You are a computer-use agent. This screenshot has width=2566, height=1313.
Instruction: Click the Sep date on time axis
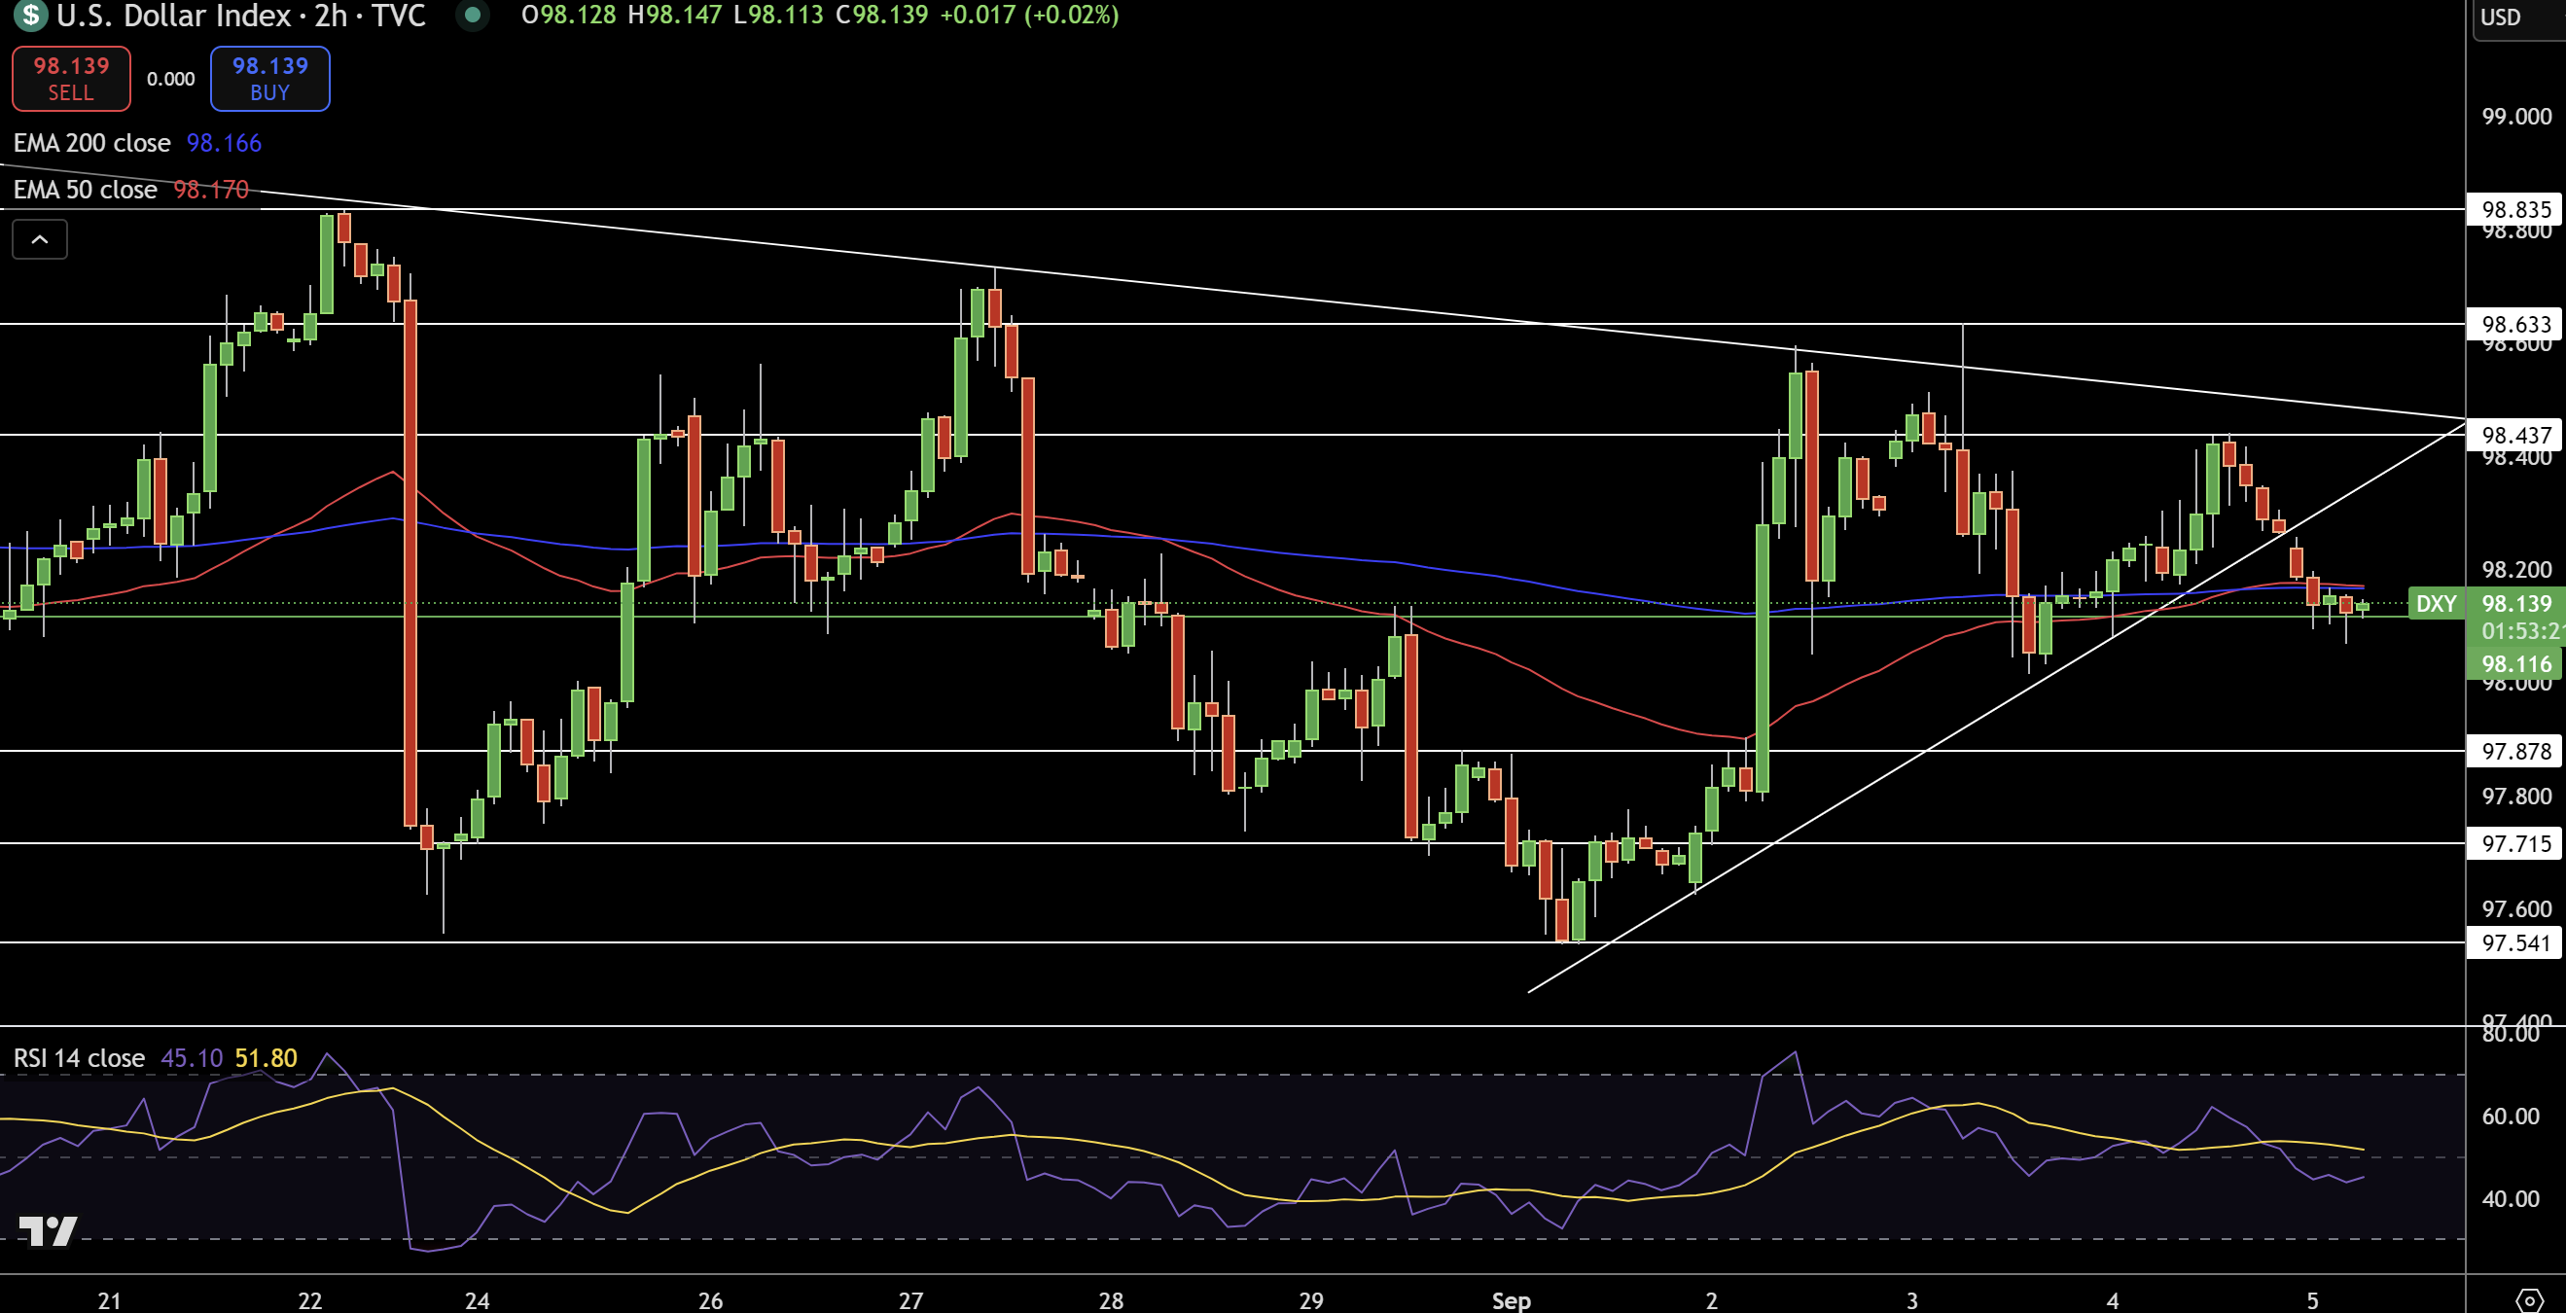tap(1512, 1300)
